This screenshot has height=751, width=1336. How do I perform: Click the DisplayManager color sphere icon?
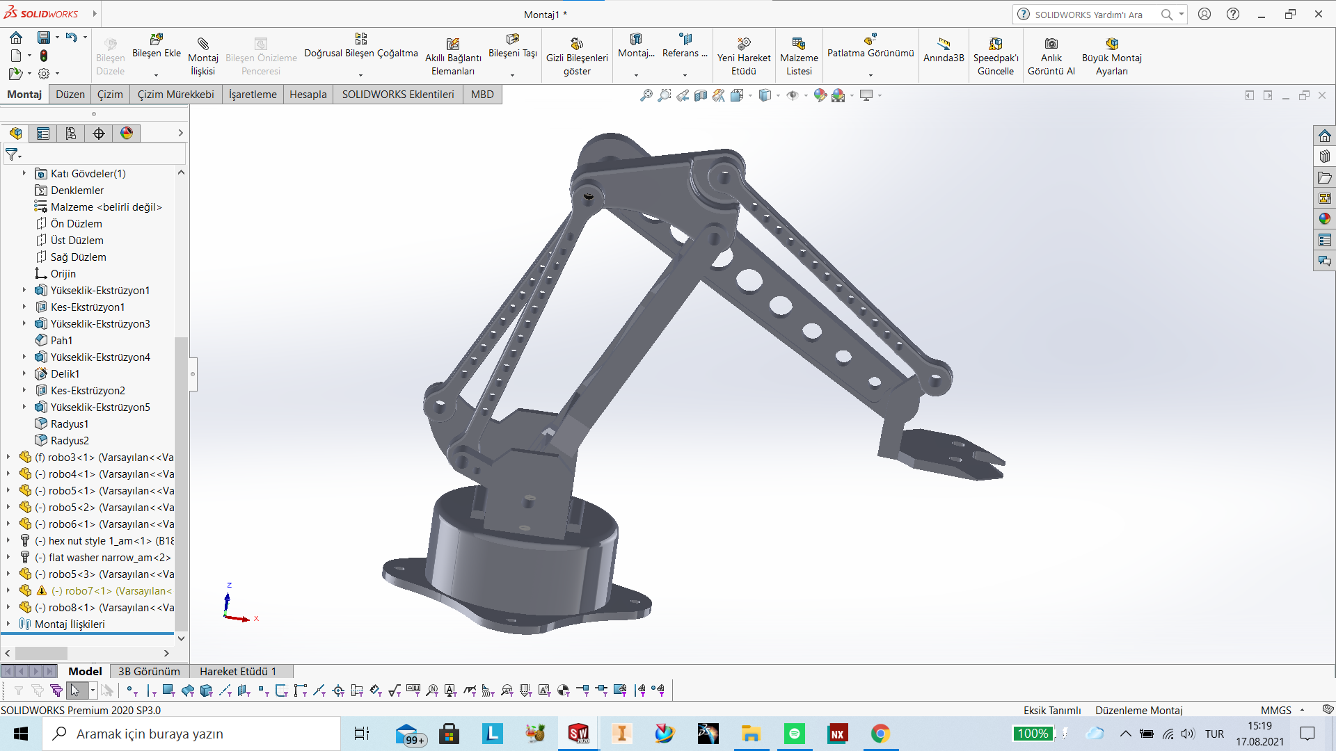[126, 134]
